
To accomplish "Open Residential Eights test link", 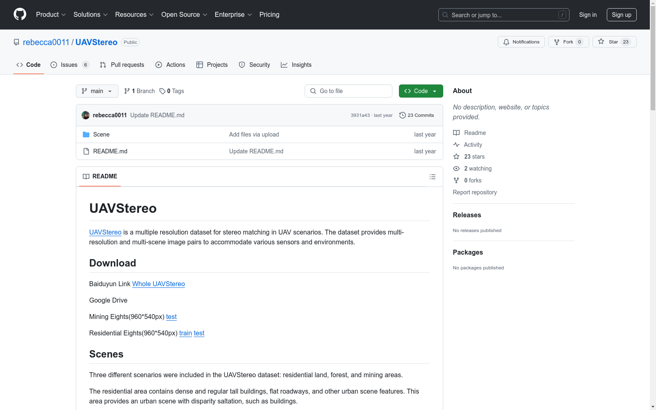I will tap(199, 333).
